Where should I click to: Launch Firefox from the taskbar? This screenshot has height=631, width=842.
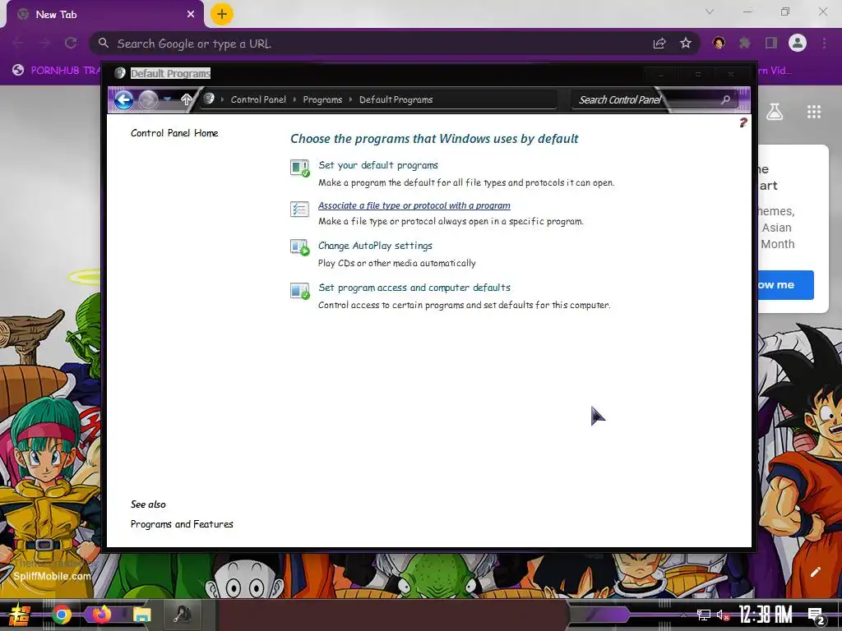click(x=101, y=615)
